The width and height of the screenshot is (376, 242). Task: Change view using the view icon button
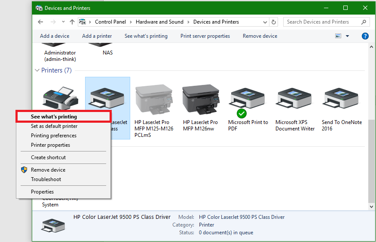pyautogui.click(x=338, y=36)
